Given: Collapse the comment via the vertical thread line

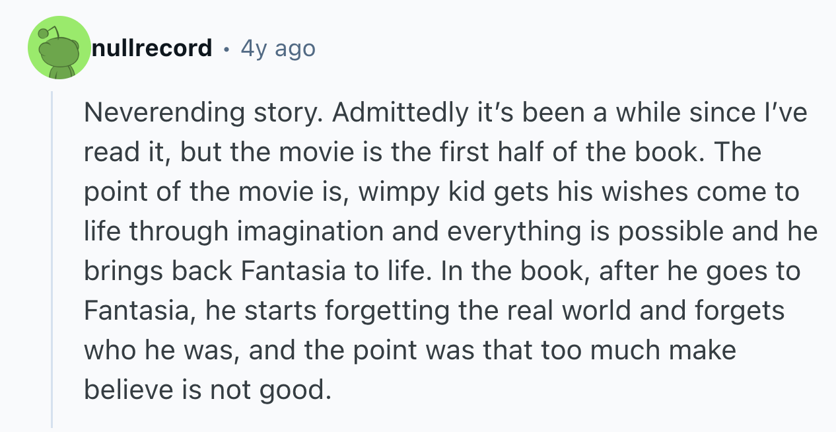Looking at the screenshot, I should pyautogui.click(x=52, y=259).
